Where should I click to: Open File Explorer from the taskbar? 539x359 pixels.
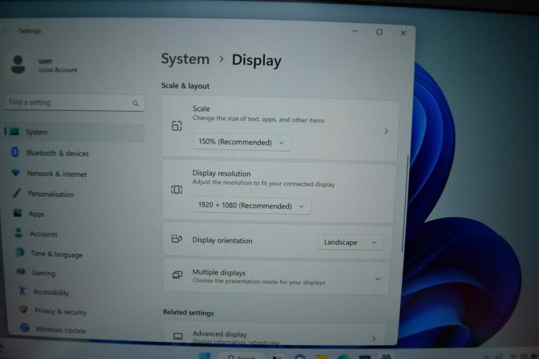pyautogui.click(x=322, y=357)
